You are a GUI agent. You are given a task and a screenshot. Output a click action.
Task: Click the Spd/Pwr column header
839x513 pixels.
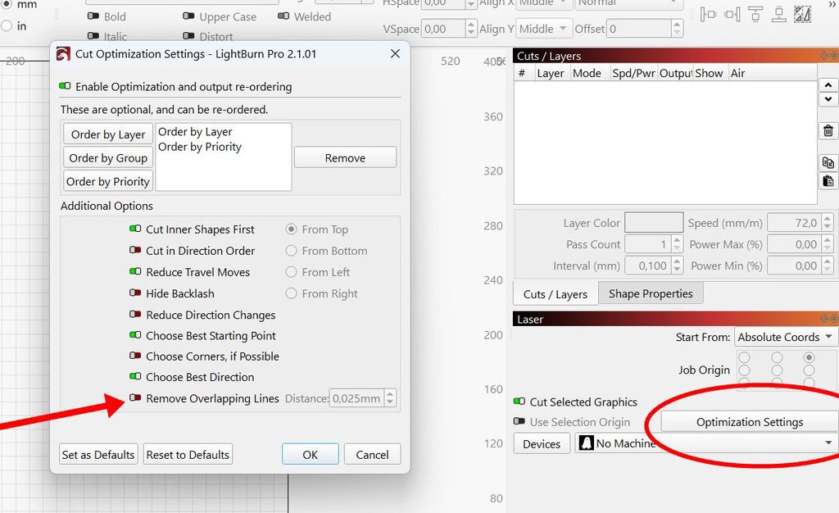pos(633,73)
